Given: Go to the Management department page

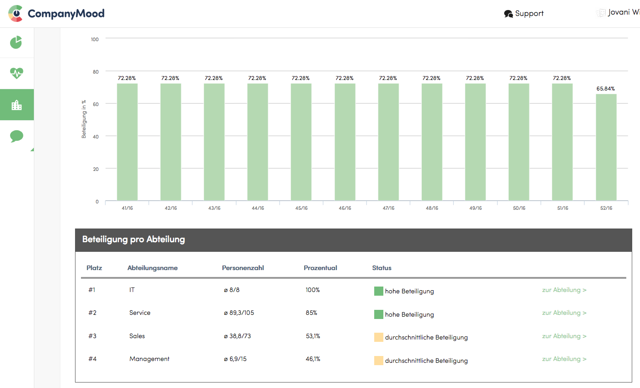Looking at the screenshot, I should [564, 359].
